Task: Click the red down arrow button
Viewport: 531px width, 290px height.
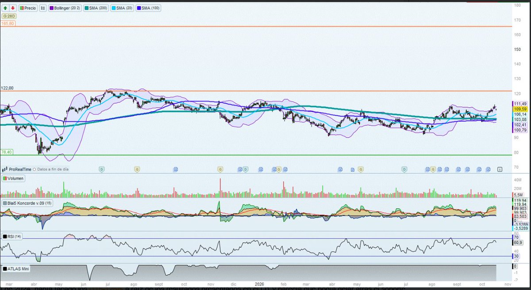Action: coord(12,8)
